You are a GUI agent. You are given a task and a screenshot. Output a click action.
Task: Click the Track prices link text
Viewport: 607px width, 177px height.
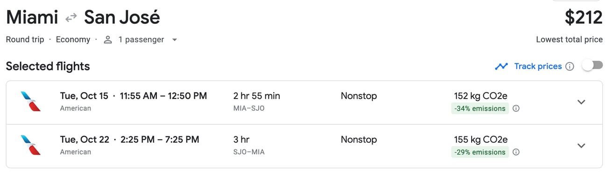click(538, 66)
